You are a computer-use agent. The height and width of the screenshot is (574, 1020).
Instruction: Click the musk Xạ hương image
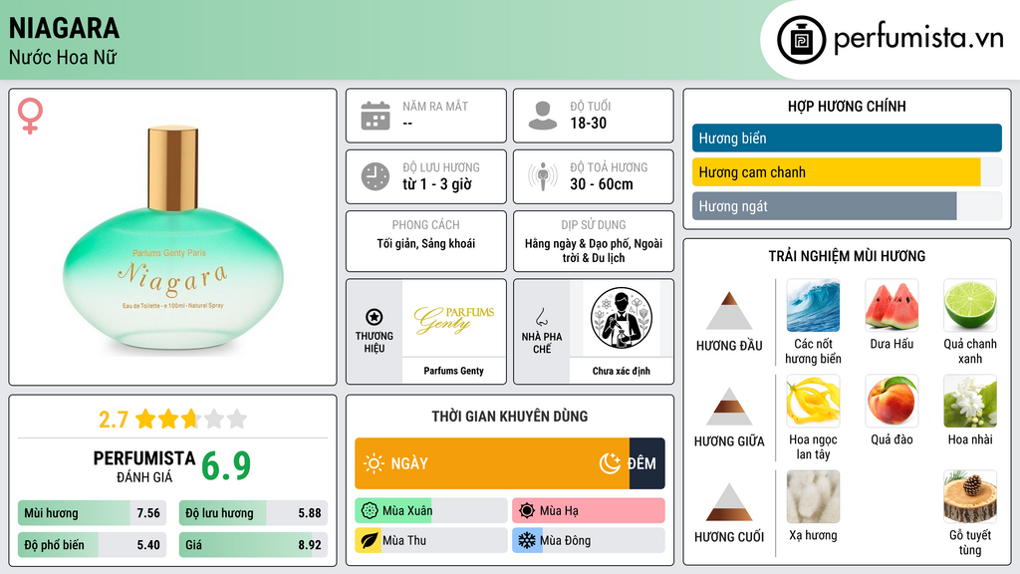point(813,496)
